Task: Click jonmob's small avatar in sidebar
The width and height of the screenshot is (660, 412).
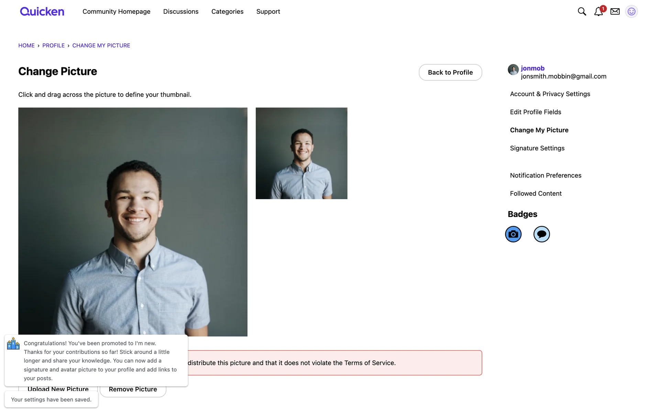Action: click(513, 70)
